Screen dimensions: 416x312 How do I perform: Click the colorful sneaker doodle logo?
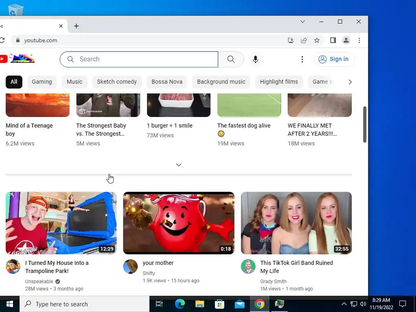tap(22, 58)
